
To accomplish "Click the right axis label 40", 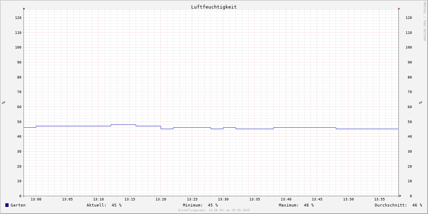I will [x=410, y=136].
